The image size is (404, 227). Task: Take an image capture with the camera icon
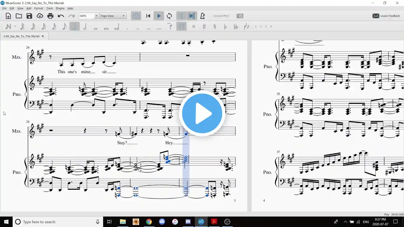(x=240, y=16)
